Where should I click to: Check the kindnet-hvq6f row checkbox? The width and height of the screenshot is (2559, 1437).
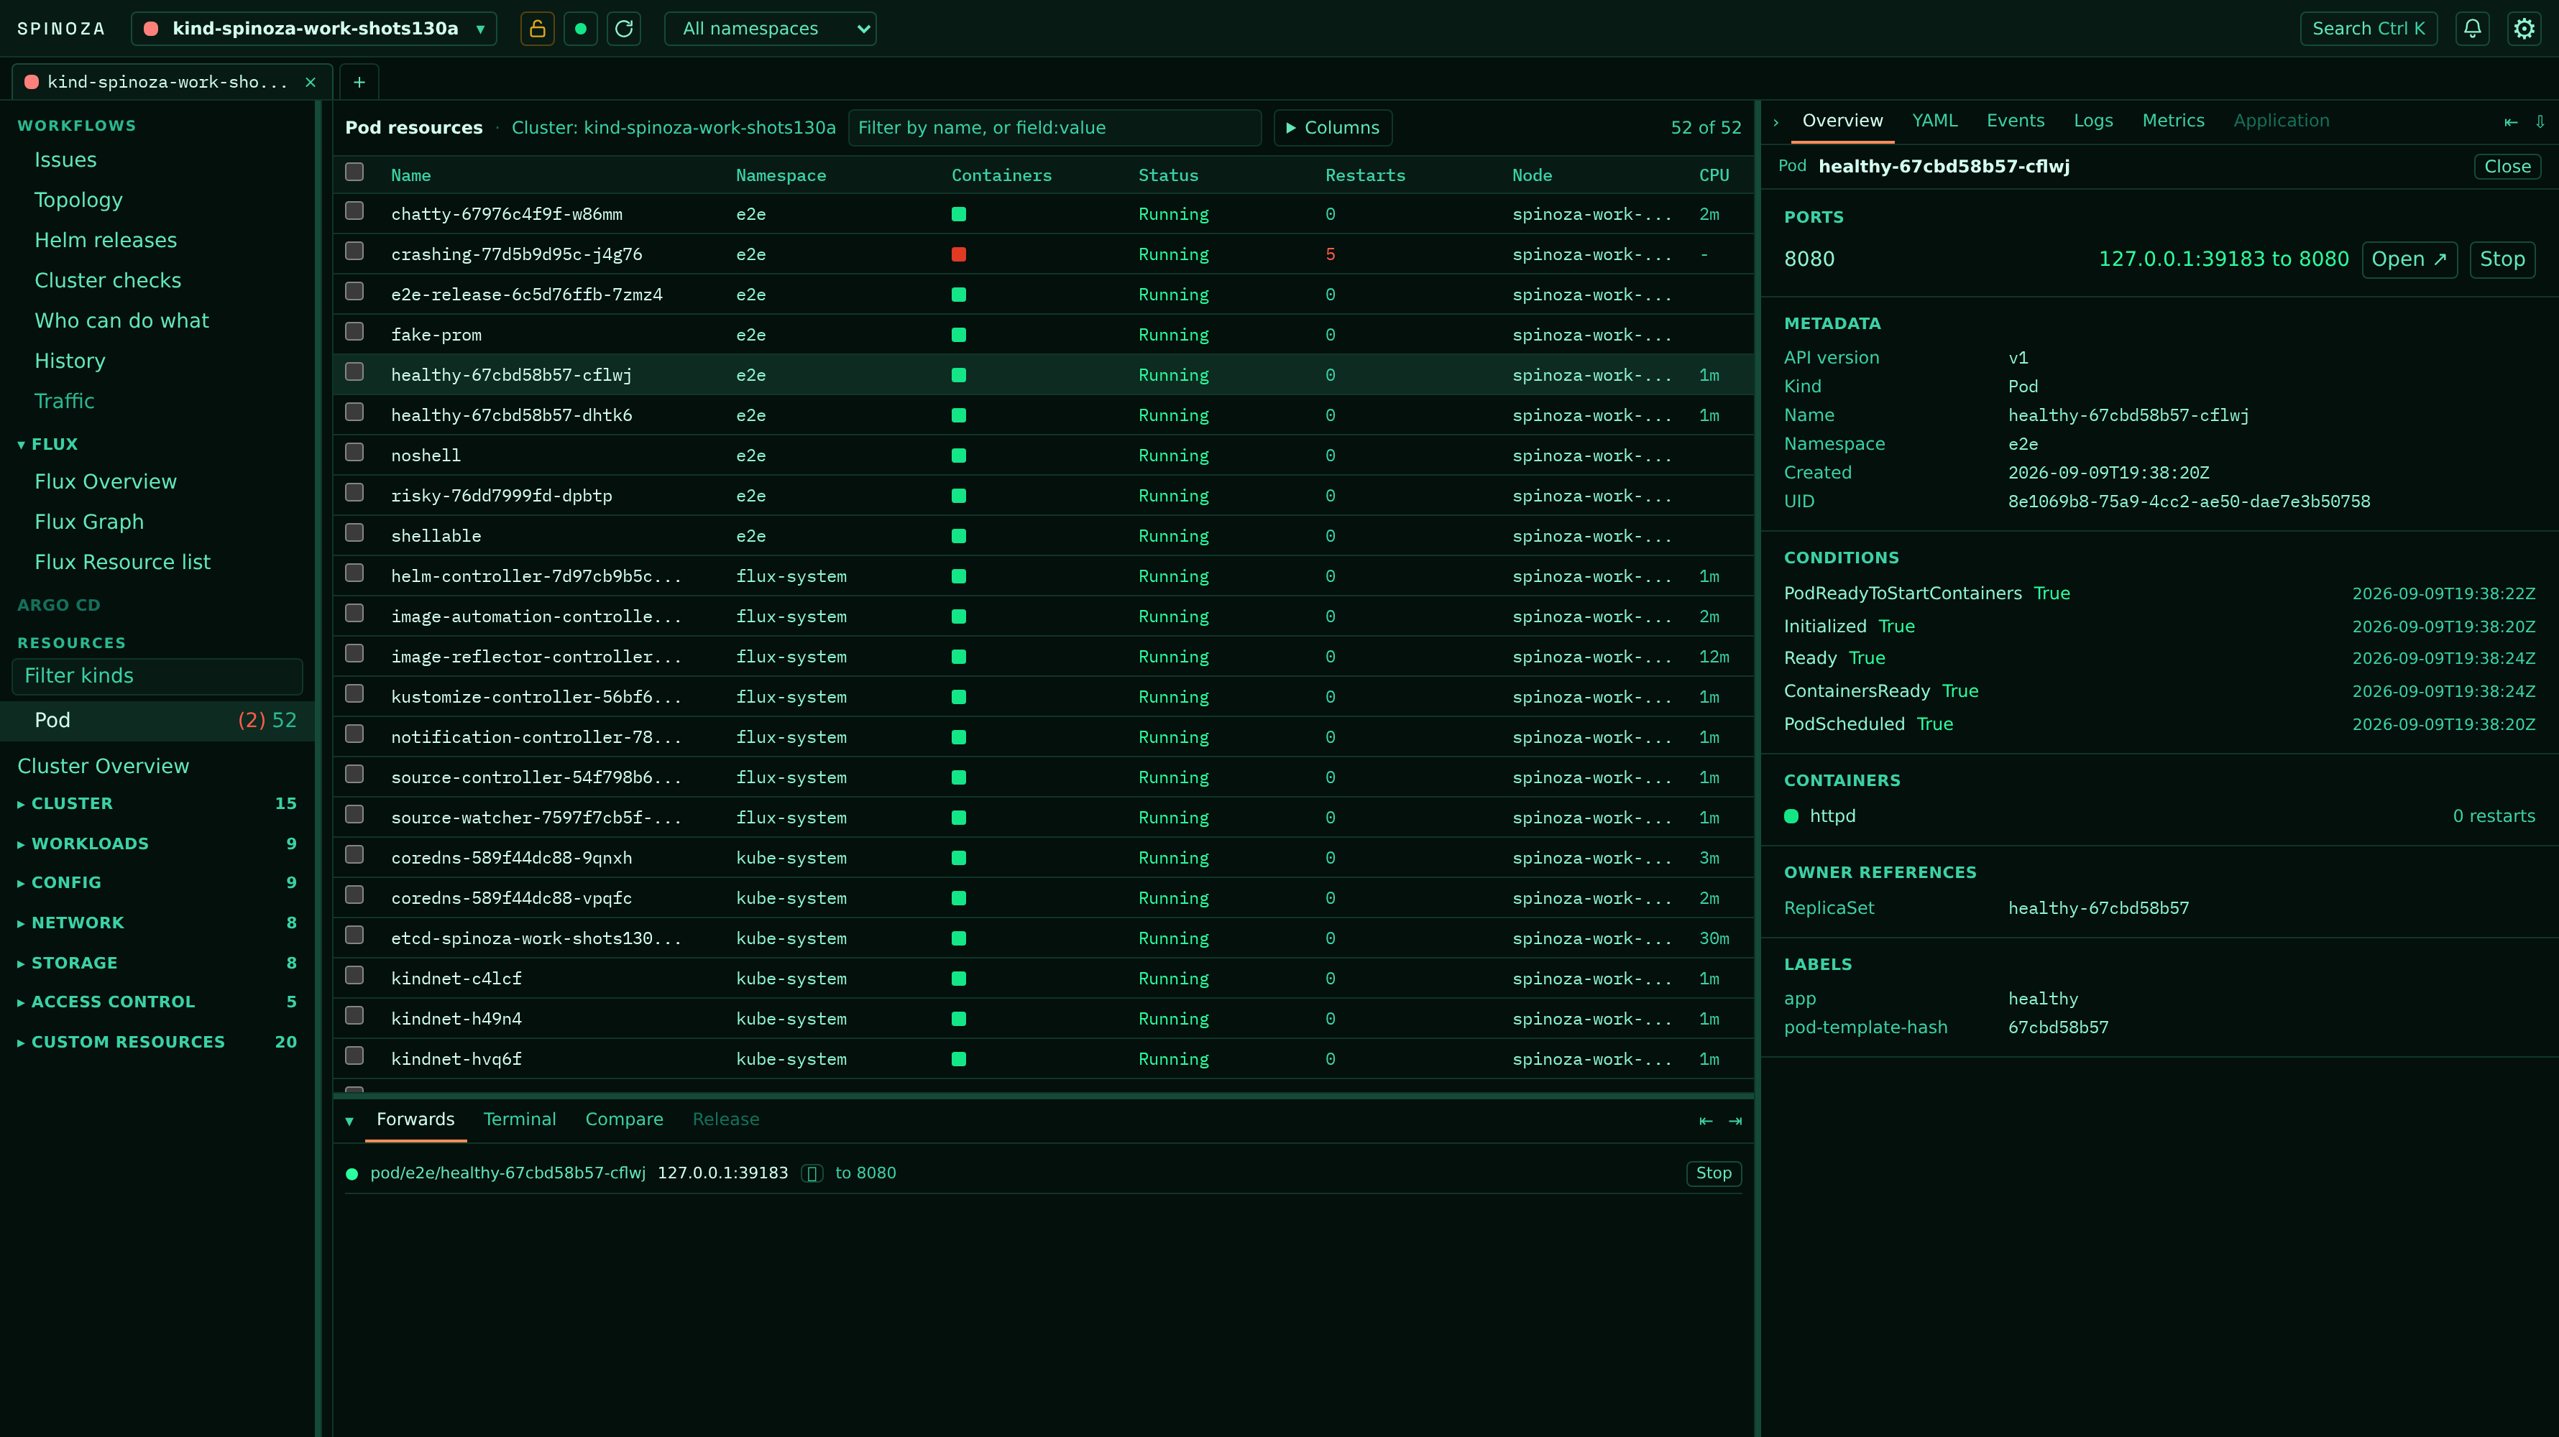tap(354, 1055)
